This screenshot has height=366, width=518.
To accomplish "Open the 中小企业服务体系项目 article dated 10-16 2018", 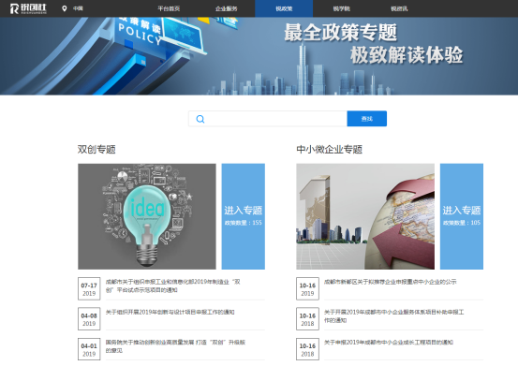I will click(393, 316).
